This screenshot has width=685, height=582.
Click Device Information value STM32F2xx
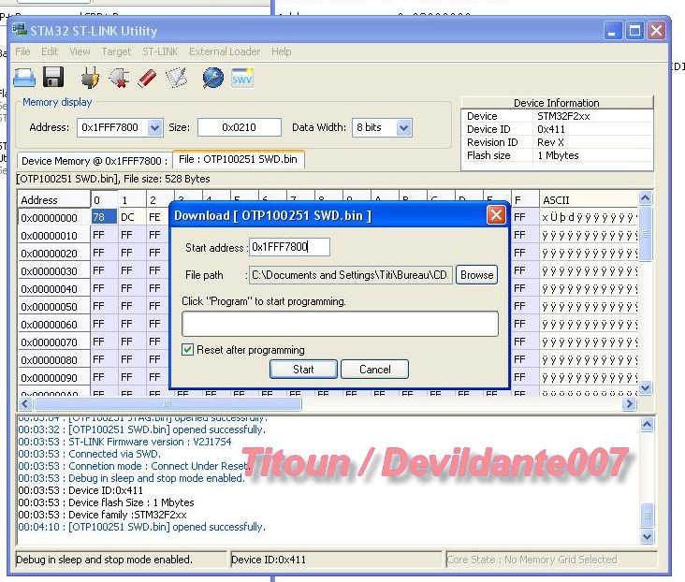click(563, 116)
